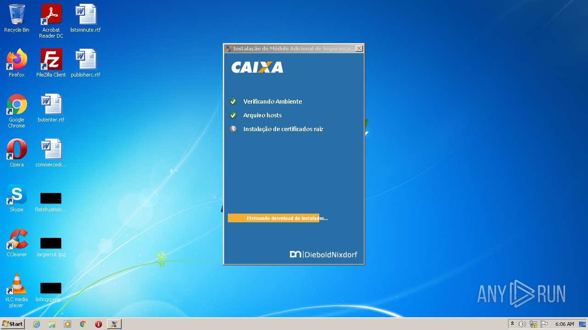Open media player taskbar icon
The width and height of the screenshot is (588, 330).
(x=68, y=324)
